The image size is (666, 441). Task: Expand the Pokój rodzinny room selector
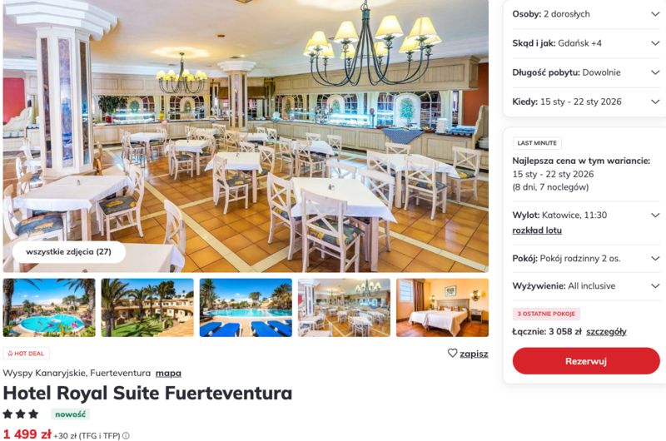click(x=586, y=259)
